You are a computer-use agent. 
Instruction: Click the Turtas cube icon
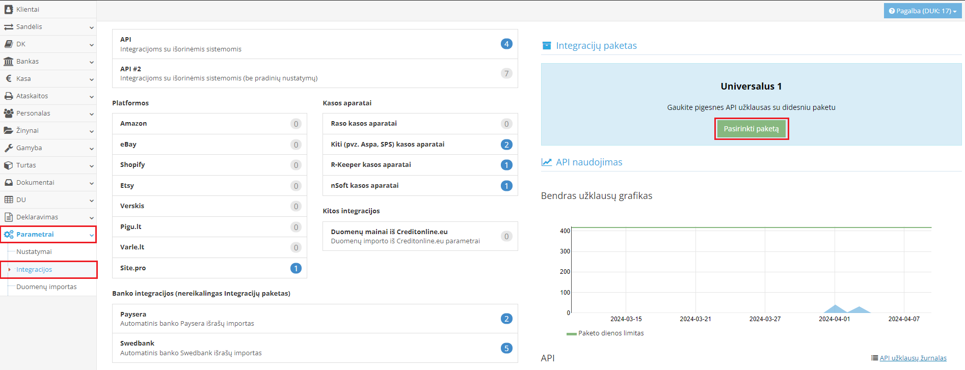point(9,165)
